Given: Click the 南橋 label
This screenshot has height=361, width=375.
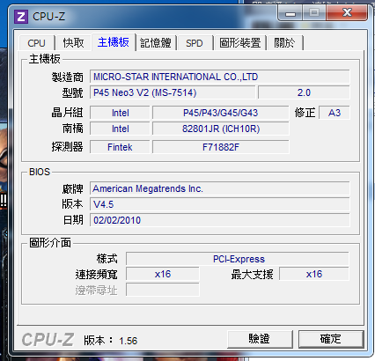Looking at the screenshot, I should pos(72,129).
